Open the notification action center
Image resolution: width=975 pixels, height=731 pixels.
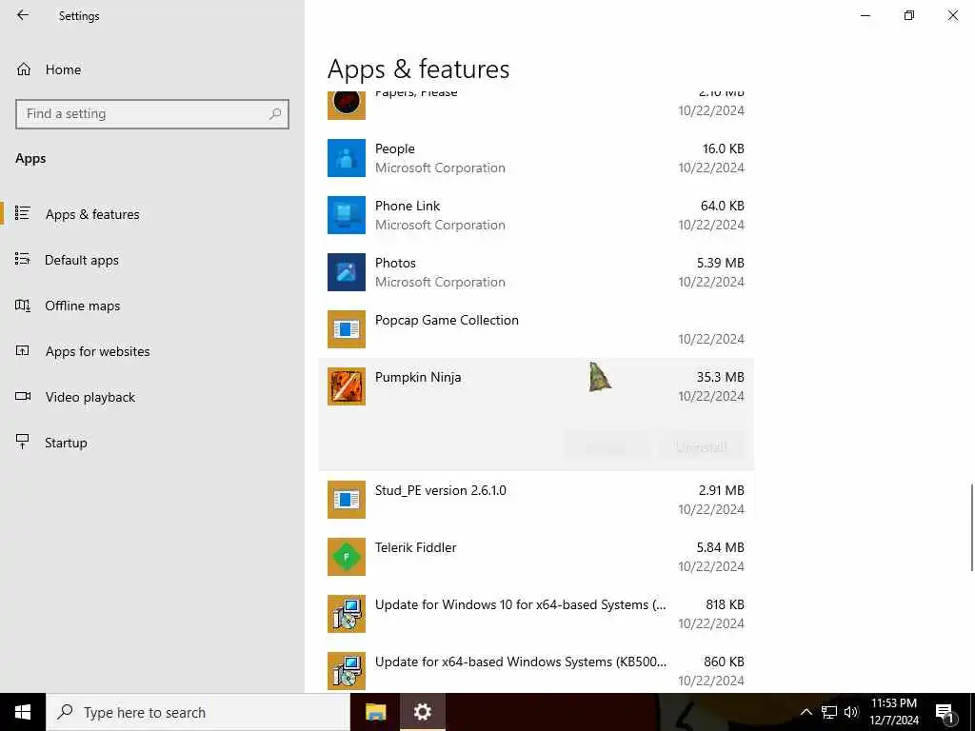pyautogui.click(x=945, y=712)
